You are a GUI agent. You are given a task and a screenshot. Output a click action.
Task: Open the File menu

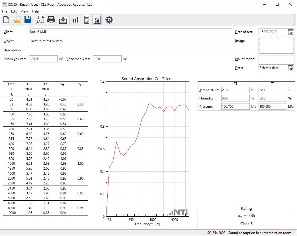(x=5, y=11)
